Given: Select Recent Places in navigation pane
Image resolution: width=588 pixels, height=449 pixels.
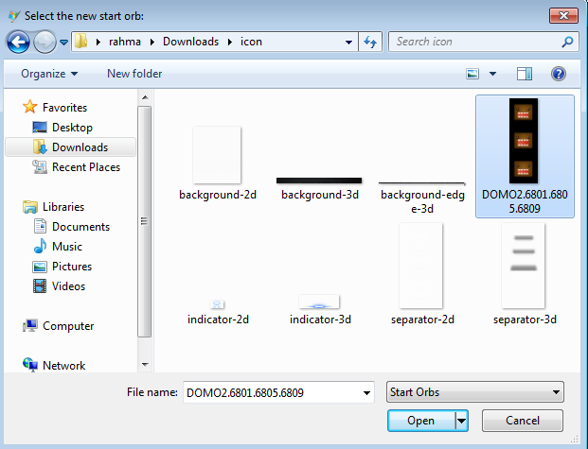Looking at the screenshot, I should tap(86, 167).
